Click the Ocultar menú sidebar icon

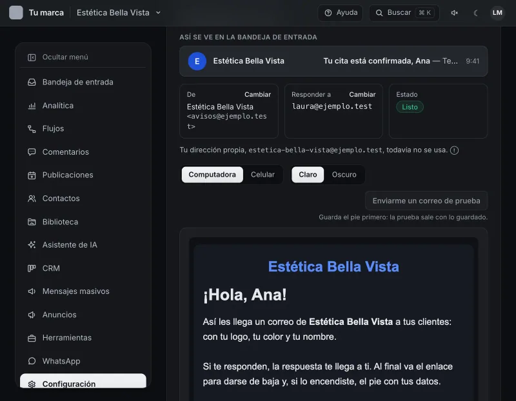click(x=32, y=57)
